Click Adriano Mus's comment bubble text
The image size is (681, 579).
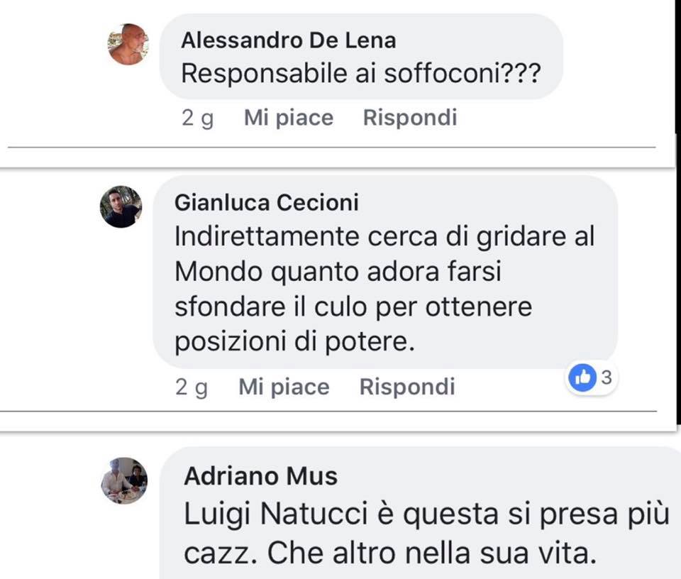(x=426, y=534)
